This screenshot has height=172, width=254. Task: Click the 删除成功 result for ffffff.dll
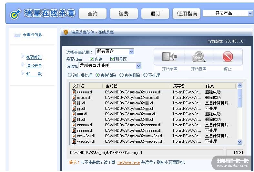coord(213,114)
